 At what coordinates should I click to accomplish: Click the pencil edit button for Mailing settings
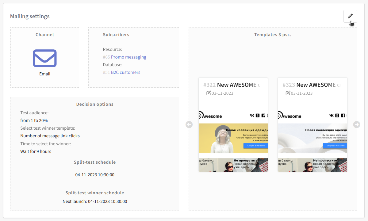(x=350, y=16)
